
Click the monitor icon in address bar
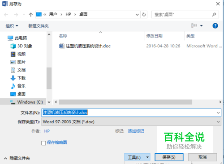point(39,14)
